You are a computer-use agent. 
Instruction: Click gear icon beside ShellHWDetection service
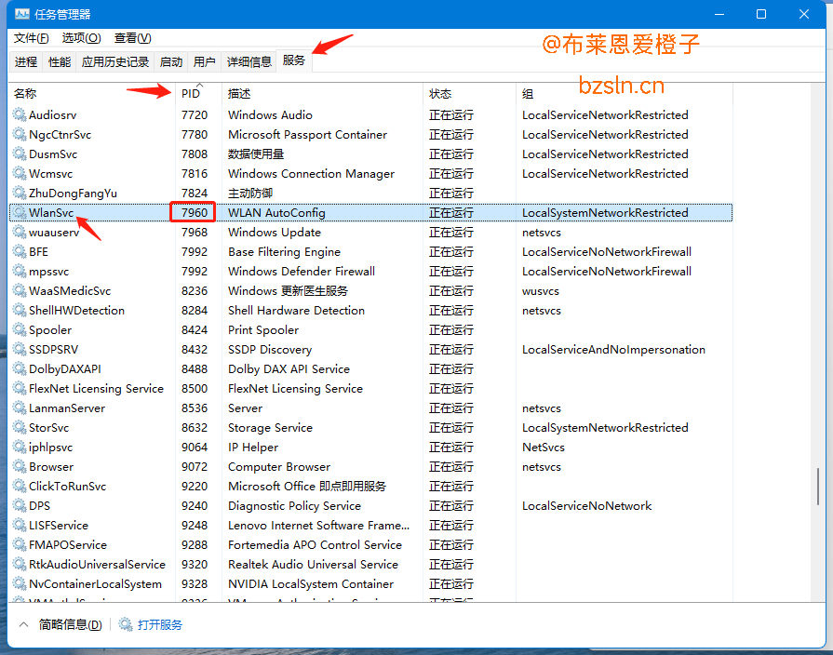[20, 310]
